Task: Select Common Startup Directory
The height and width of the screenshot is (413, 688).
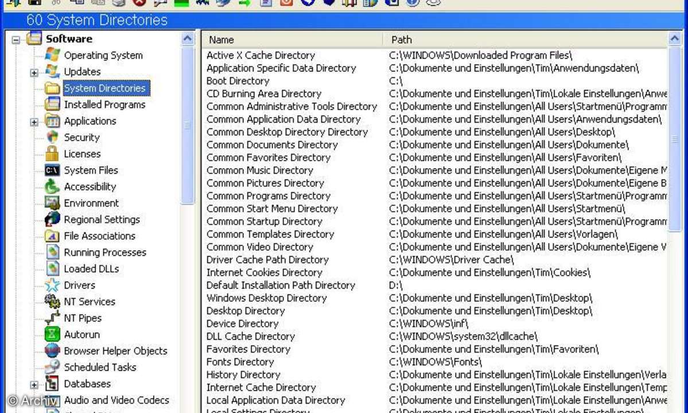Action: point(264,221)
